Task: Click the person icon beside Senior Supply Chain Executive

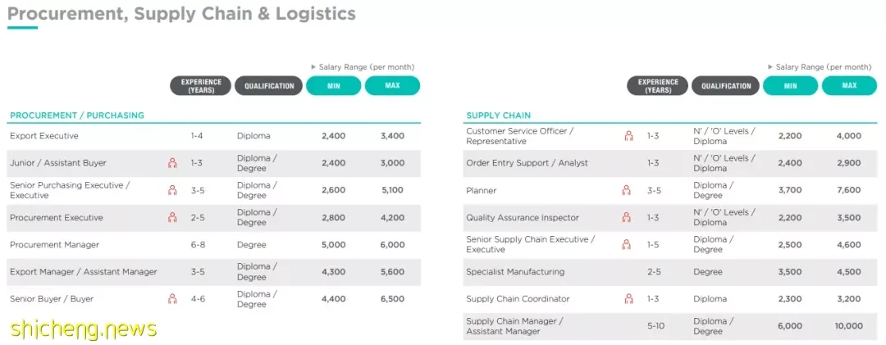Action: pyautogui.click(x=626, y=244)
